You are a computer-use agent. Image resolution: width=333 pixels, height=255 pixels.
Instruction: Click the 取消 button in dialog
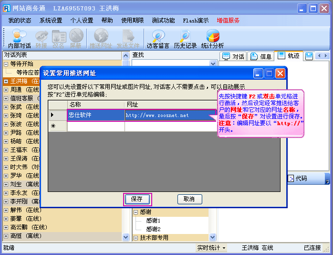point(189,199)
